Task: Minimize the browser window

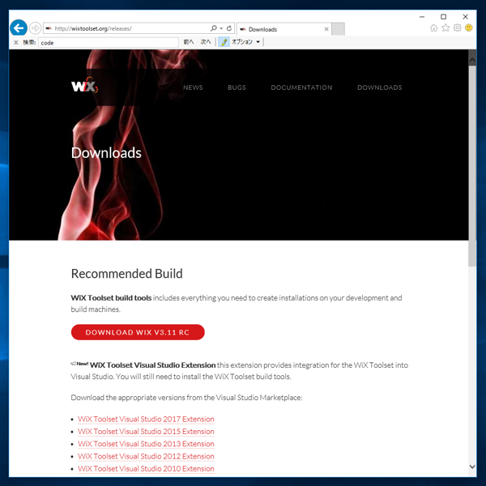Action: pyautogui.click(x=422, y=17)
